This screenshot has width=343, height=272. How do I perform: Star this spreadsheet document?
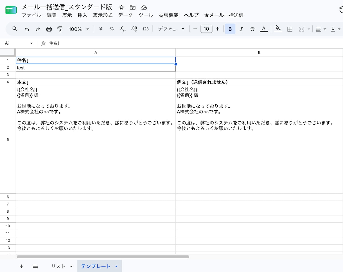point(121,8)
